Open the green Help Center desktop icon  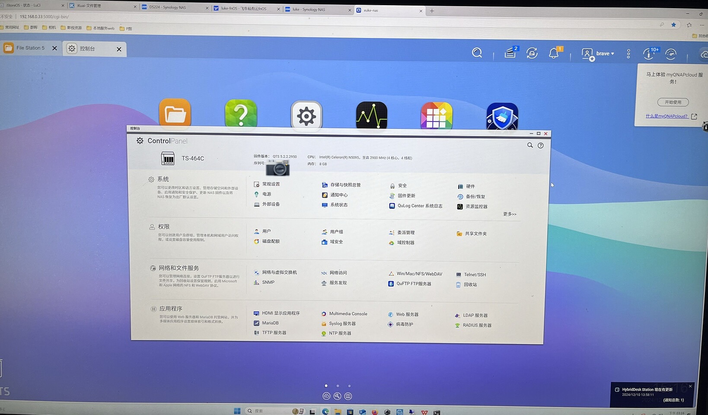[241, 115]
